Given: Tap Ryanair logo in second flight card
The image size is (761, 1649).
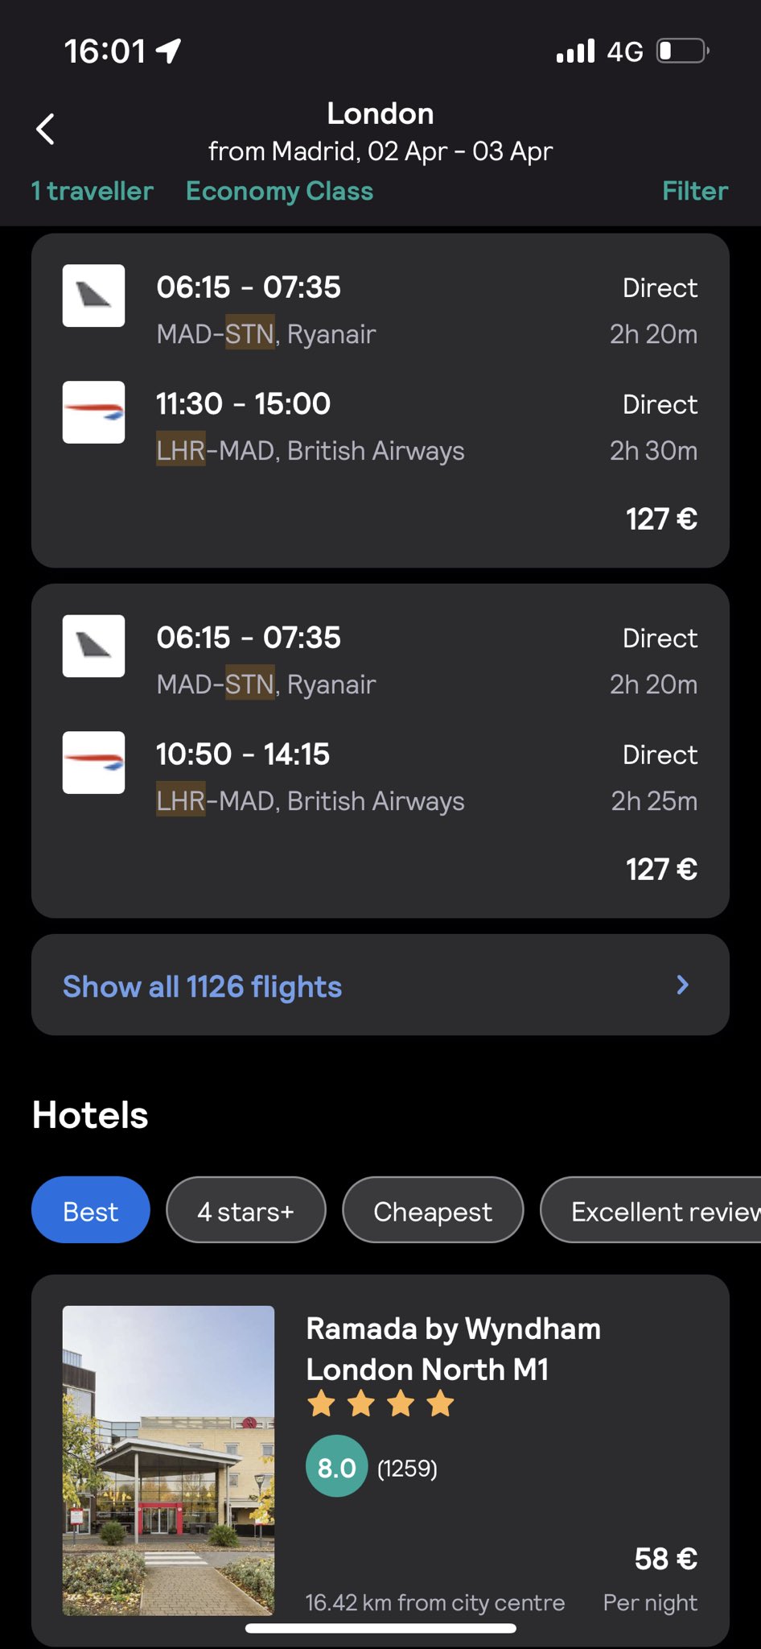Looking at the screenshot, I should [93, 646].
